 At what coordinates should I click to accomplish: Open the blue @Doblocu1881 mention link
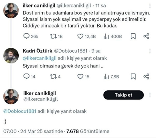[x=20, y=111]
